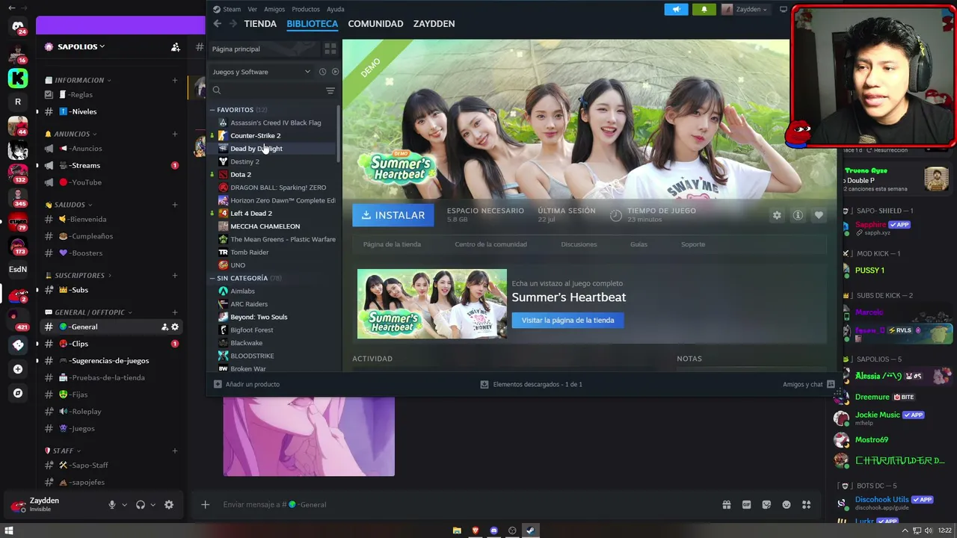957x538 pixels.
Task: Create channel in INFORMACION category
Action: [175, 80]
